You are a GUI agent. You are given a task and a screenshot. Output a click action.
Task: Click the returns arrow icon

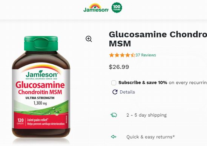pyautogui.click(x=113, y=137)
